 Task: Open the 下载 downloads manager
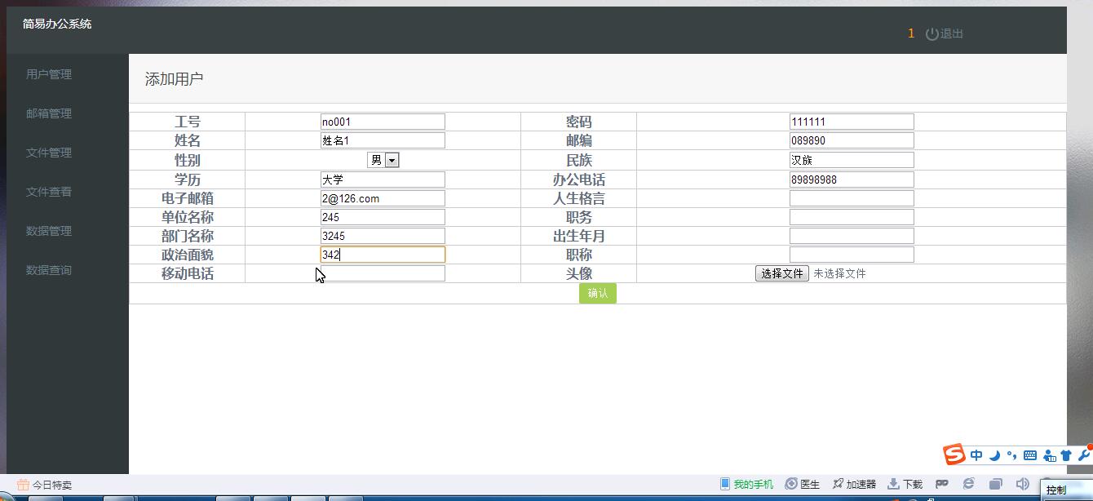(x=905, y=484)
